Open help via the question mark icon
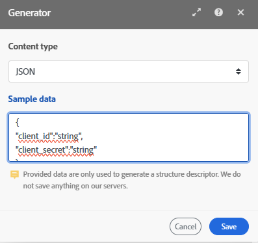Image resolution: width=258 pixels, height=243 pixels. click(218, 12)
